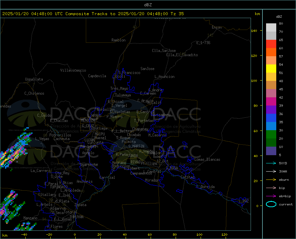
Task: Click the S_MARTIN map label
Action: [136, 146]
